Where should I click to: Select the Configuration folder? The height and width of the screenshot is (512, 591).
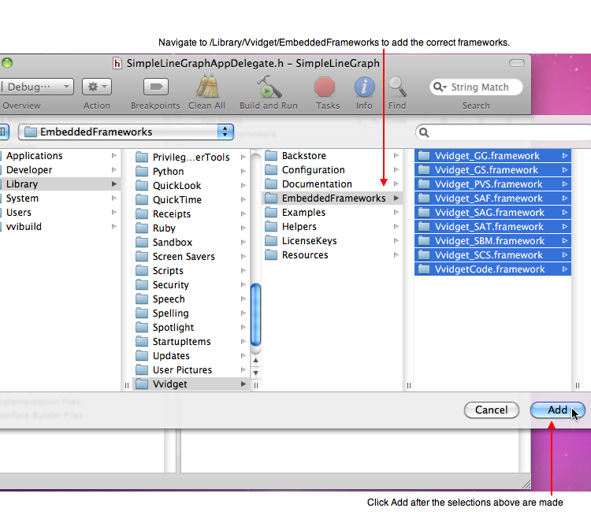pyautogui.click(x=332, y=170)
